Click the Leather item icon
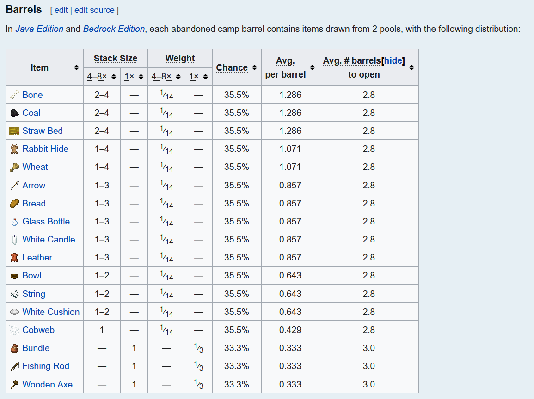Screen dimensions: 534x399 pos(14,258)
